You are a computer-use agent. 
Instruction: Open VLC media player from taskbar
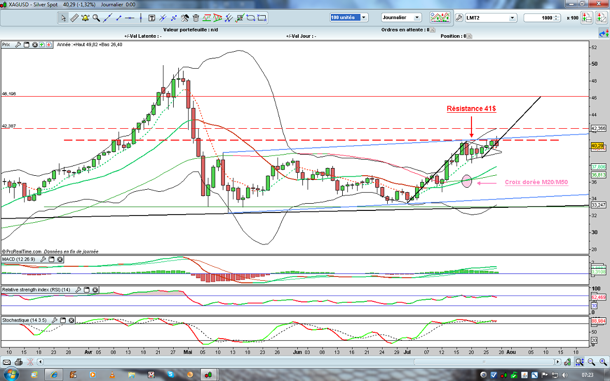coord(111,374)
